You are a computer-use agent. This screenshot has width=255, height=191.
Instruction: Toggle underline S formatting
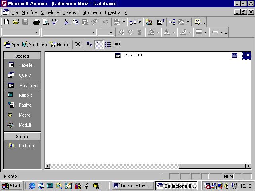139,32
